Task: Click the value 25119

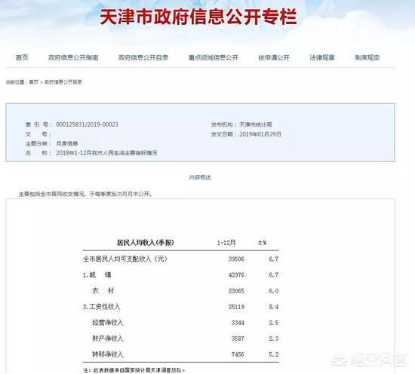Action: tap(236, 307)
